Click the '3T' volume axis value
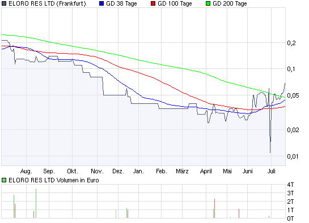309x223 pixels. [x=290, y=193]
